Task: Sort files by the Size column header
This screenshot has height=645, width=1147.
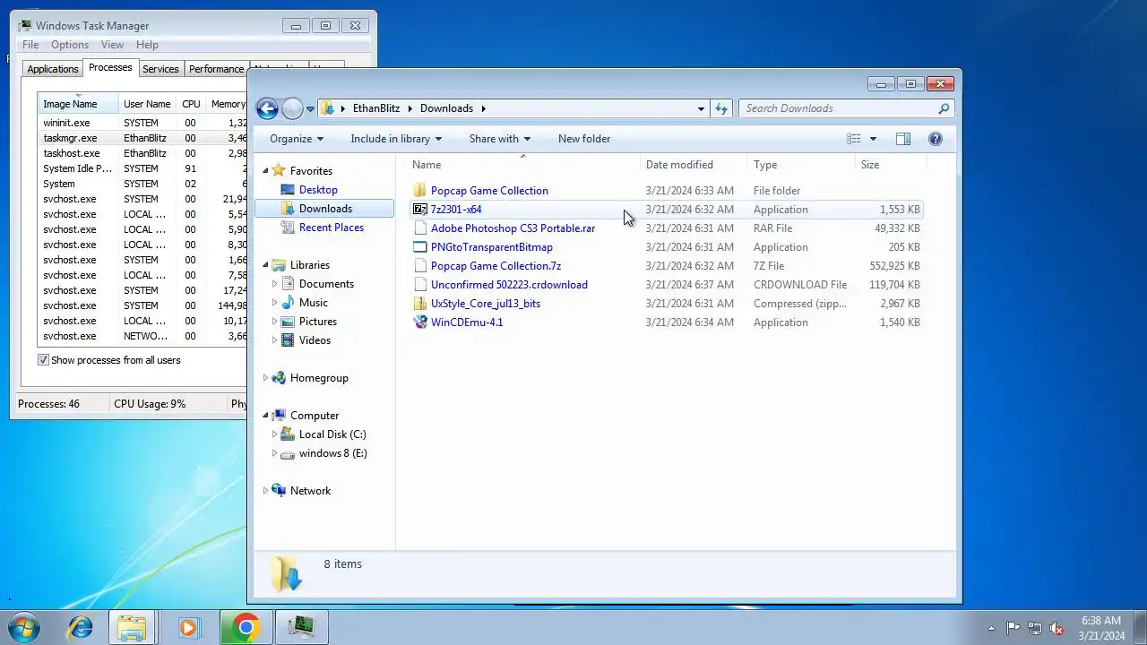Action: (x=891, y=165)
